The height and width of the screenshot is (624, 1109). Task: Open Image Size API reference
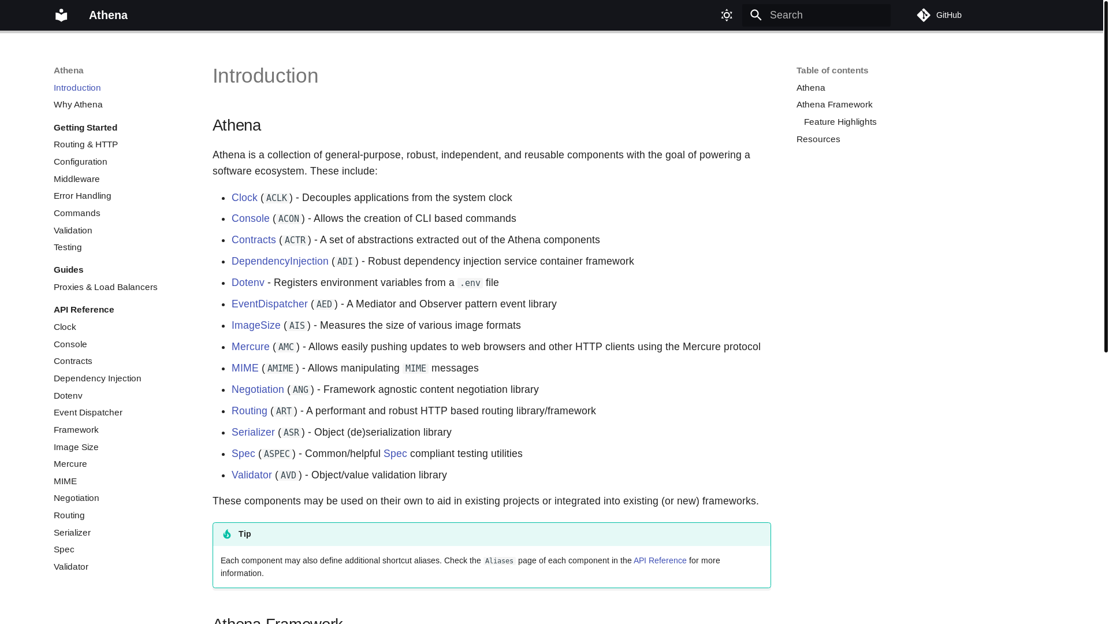click(76, 447)
